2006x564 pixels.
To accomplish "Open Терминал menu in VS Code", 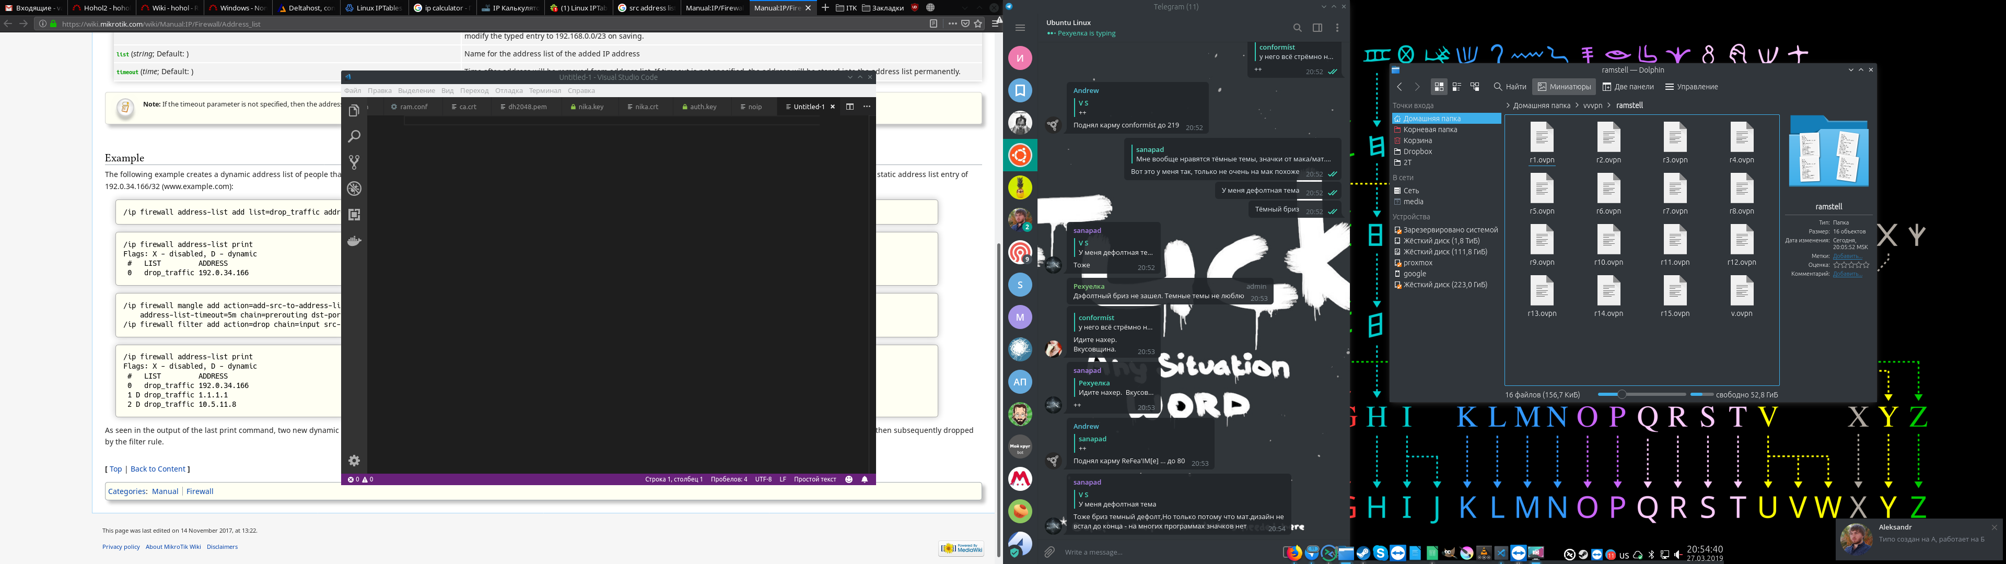I will point(544,90).
